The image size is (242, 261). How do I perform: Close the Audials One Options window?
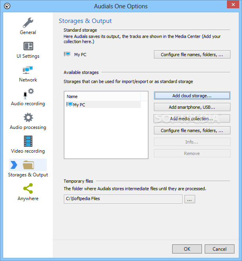233,4
